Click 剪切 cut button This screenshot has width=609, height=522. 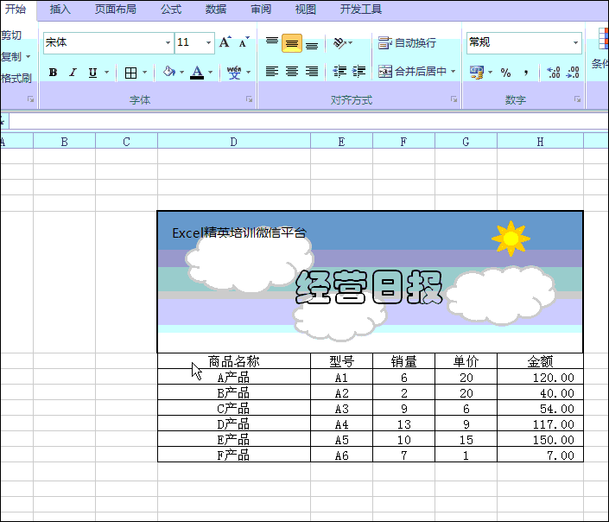(x=11, y=35)
